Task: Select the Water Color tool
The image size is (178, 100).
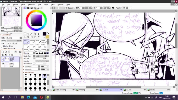Action: pyautogui.click(x=44, y=42)
